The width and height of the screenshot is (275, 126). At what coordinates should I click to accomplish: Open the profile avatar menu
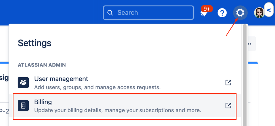coord(259,13)
